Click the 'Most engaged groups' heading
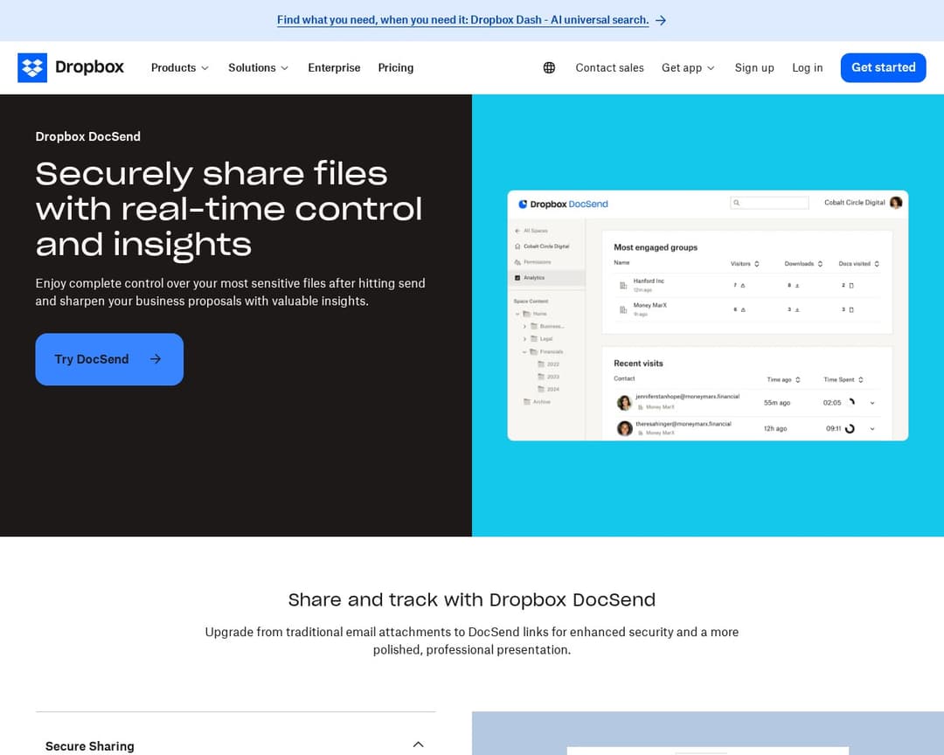Image resolution: width=944 pixels, height=755 pixels. pyautogui.click(x=656, y=247)
